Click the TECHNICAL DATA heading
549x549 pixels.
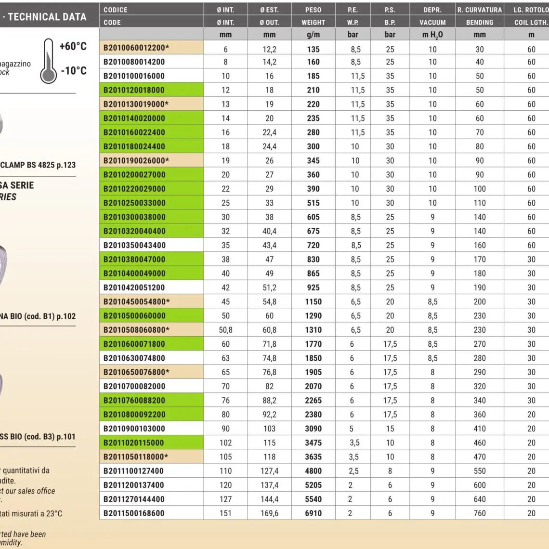click(x=46, y=17)
